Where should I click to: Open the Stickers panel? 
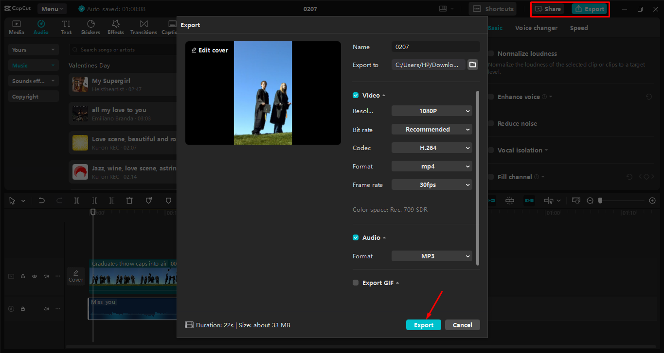90,27
